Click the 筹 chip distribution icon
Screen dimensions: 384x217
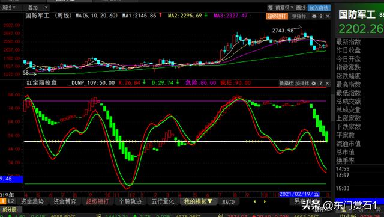(x=271, y=8)
